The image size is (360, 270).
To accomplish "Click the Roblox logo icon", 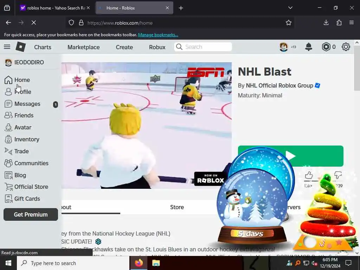I will 21,47.
